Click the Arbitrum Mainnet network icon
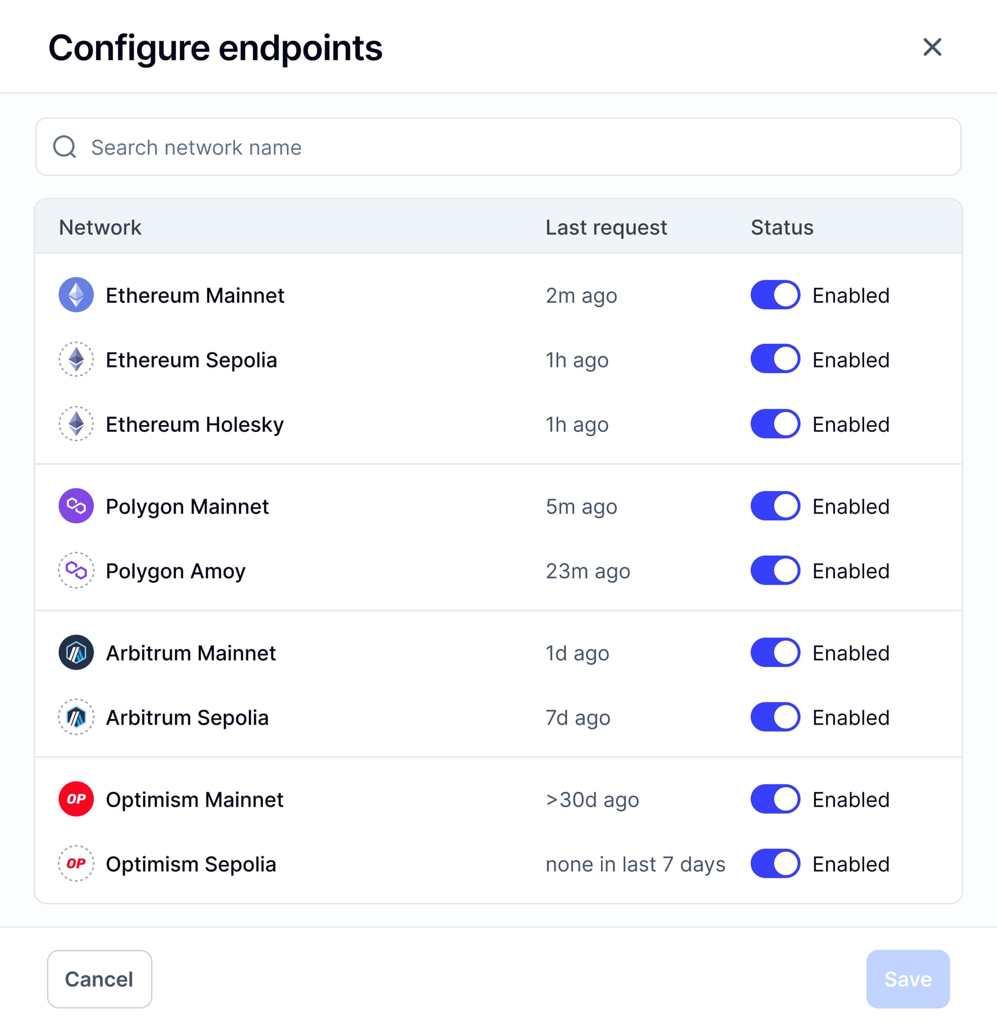Image resolution: width=997 pixels, height=1032 pixels. (x=75, y=653)
